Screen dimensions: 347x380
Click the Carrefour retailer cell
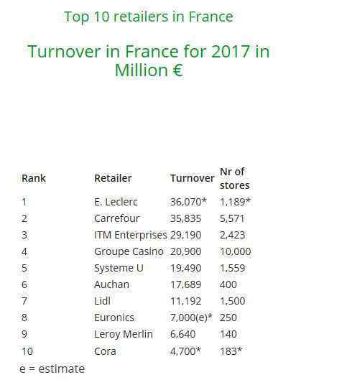(117, 218)
